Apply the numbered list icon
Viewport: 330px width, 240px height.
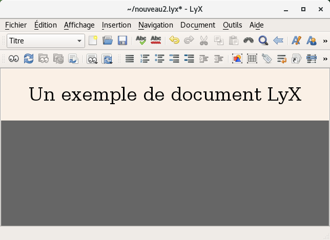coord(145,59)
